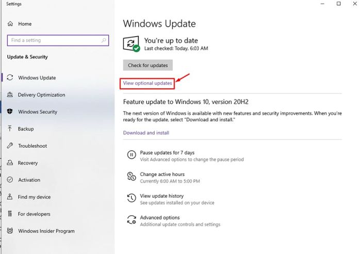
Task: Open Advanced options for updates
Action: (x=160, y=217)
